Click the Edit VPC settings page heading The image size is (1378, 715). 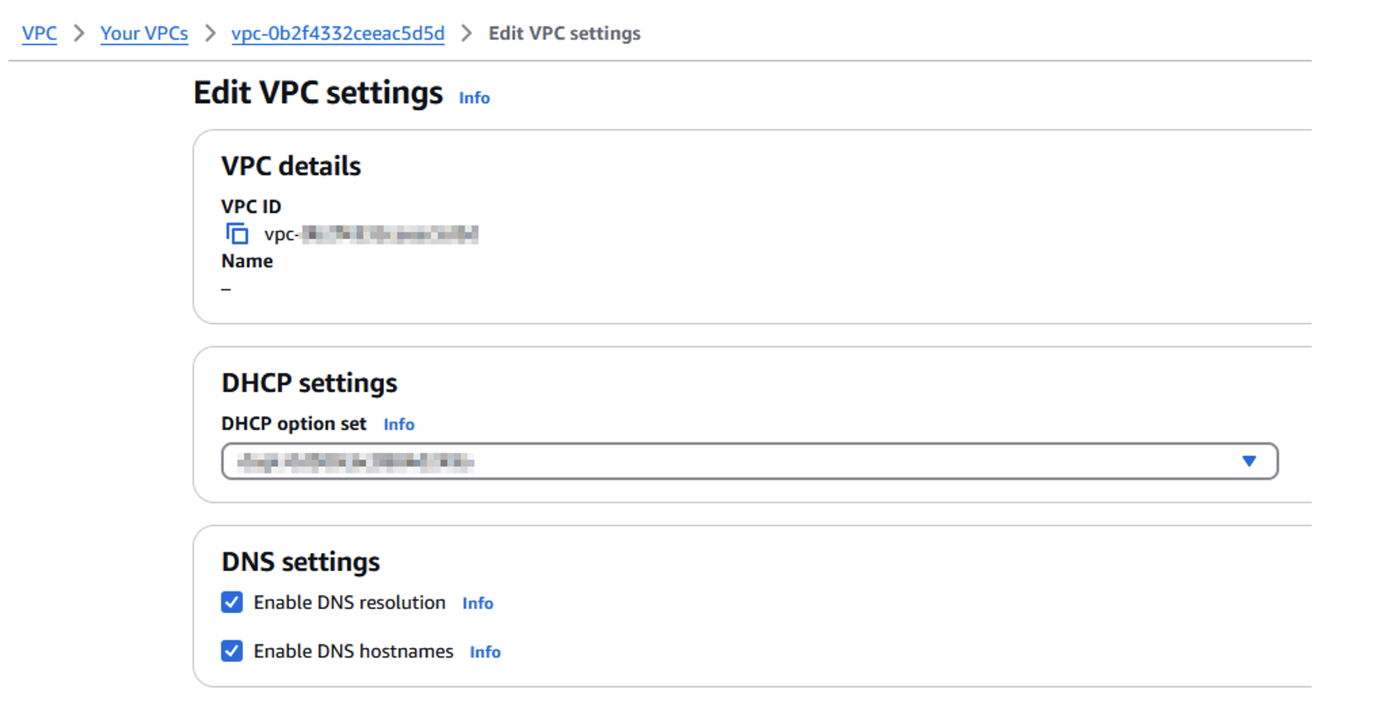tap(318, 93)
